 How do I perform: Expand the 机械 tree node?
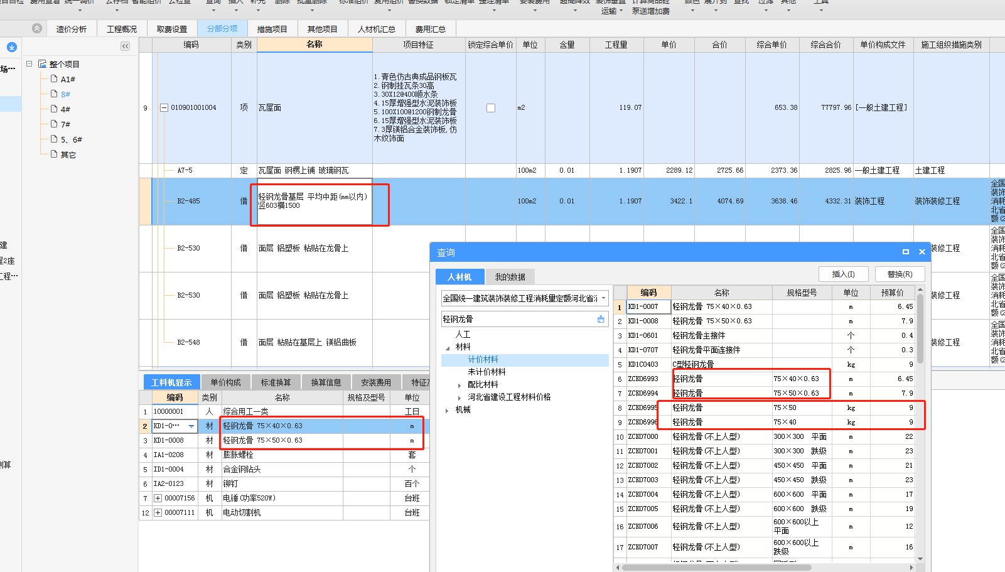447,410
